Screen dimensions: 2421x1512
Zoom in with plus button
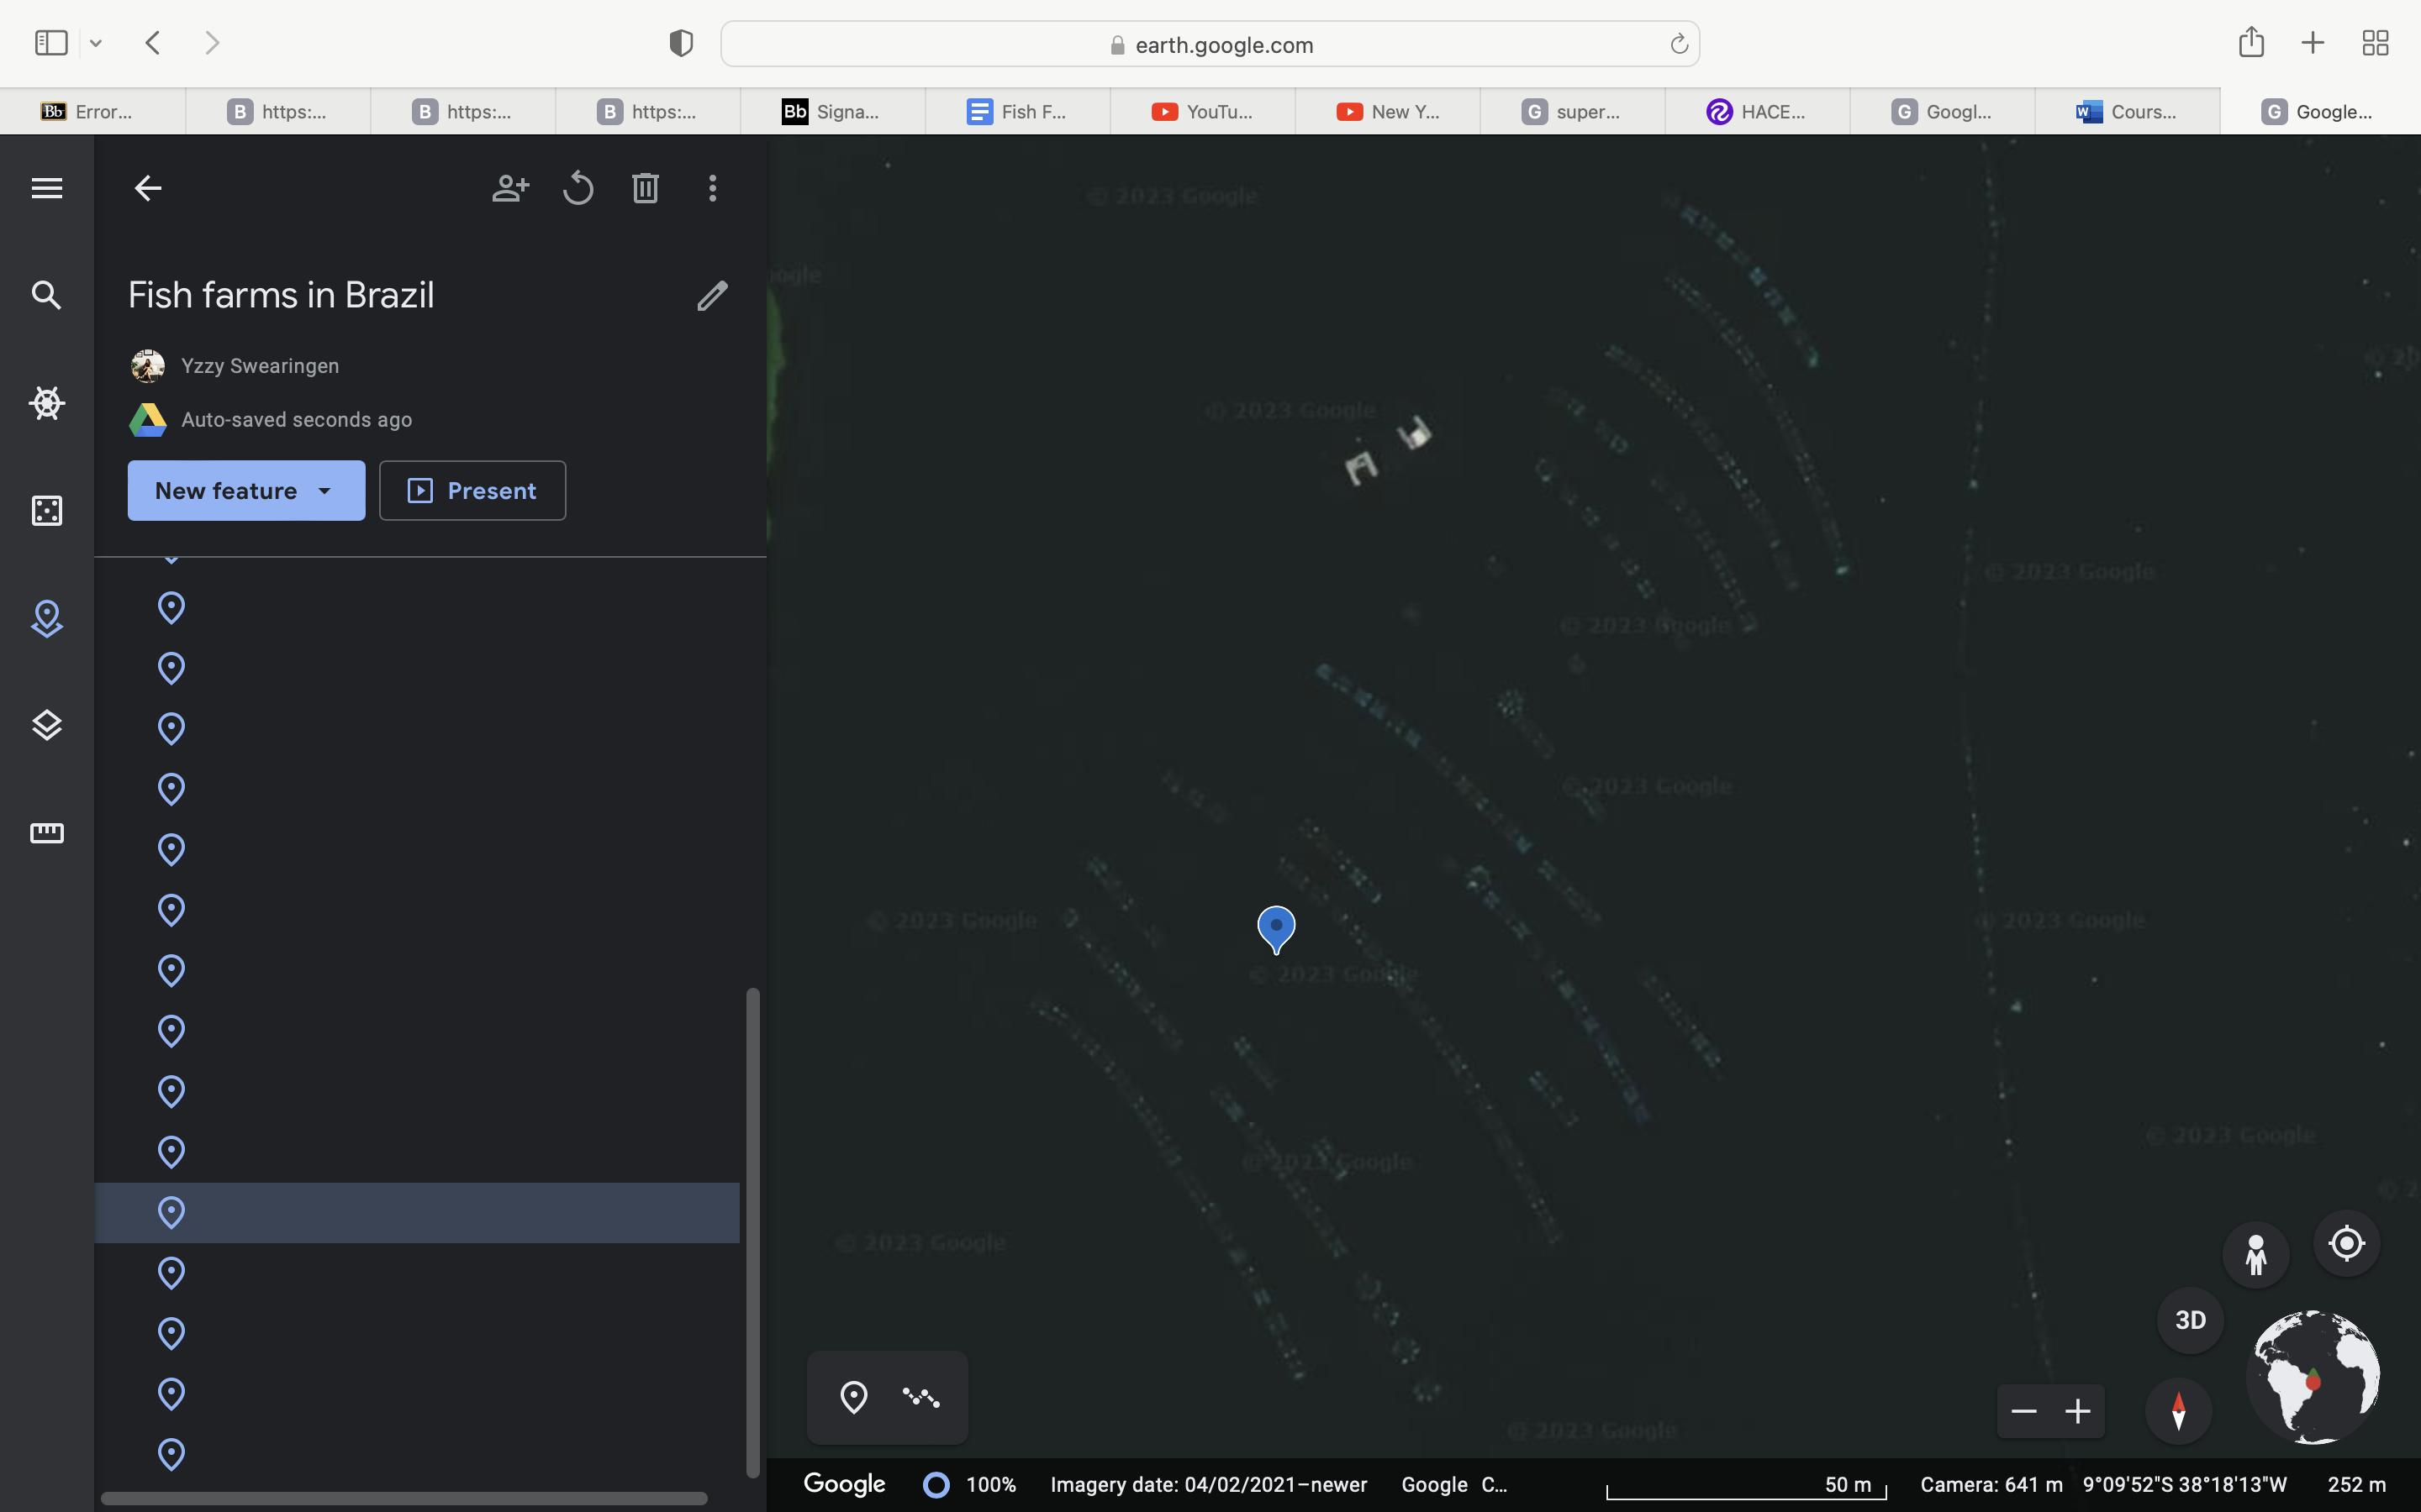pyautogui.click(x=2078, y=1411)
